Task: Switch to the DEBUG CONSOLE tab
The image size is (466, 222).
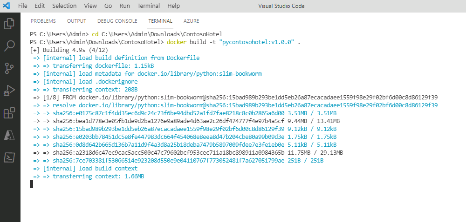Action: (117, 21)
